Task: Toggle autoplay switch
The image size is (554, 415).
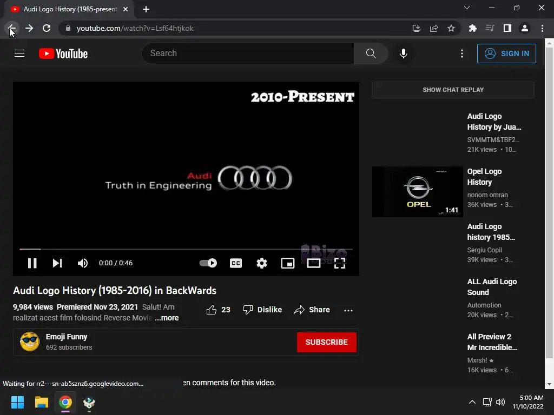Action: coord(208,263)
